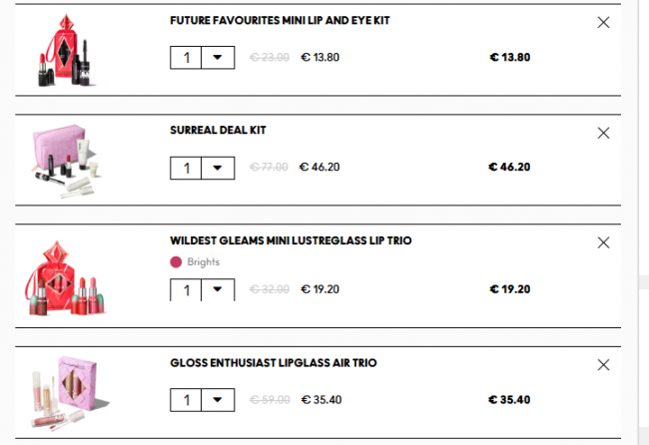The width and height of the screenshot is (649, 445).
Task: Expand quantity selector for Gloss Enthusiast trio
Action: click(x=217, y=400)
